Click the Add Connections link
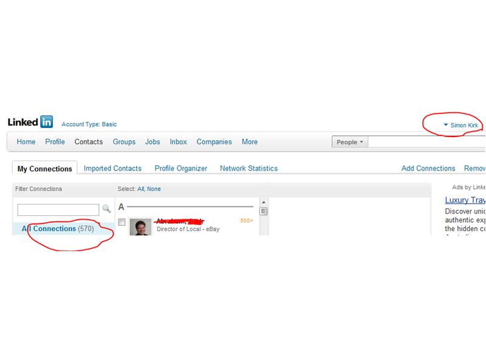The height and width of the screenshot is (364, 486). tap(428, 168)
